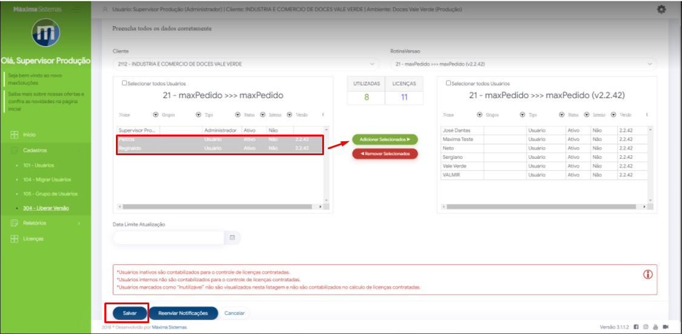This screenshot has width=682, height=334.
Task: Open the calendar picker for Data Limite Atualização
Action: (x=232, y=238)
